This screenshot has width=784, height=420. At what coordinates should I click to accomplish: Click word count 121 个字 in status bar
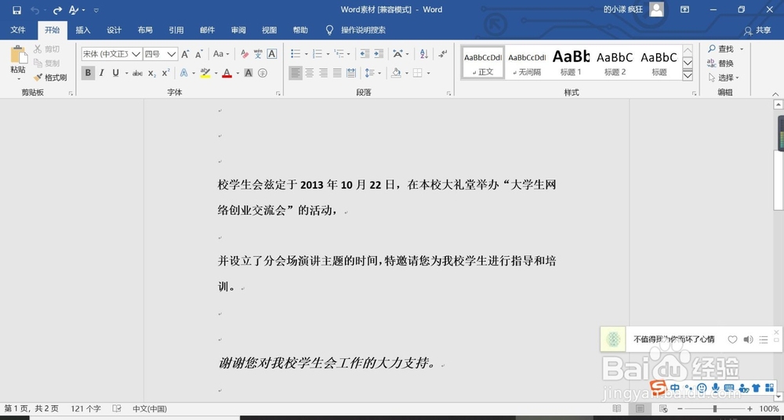click(x=85, y=409)
